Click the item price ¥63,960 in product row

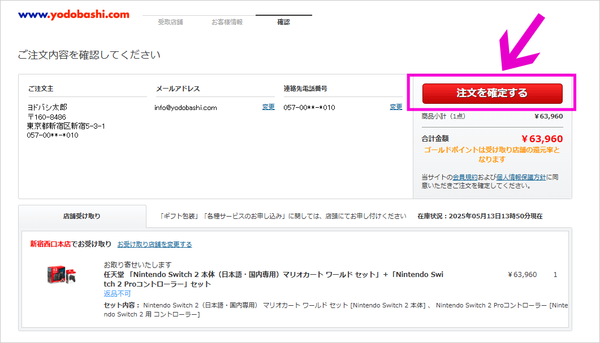[523, 275]
